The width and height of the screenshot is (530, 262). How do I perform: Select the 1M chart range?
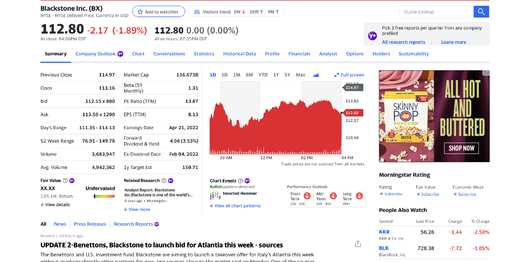tap(237, 75)
